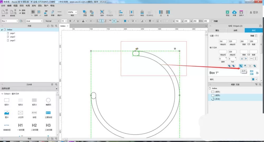Toggle Bold text formatting
The height and width of the screenshot is (142, 264).
pos(70,21)
